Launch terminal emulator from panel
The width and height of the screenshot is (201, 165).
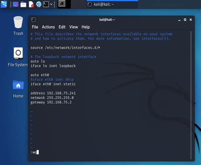click(x=46, y=4)
